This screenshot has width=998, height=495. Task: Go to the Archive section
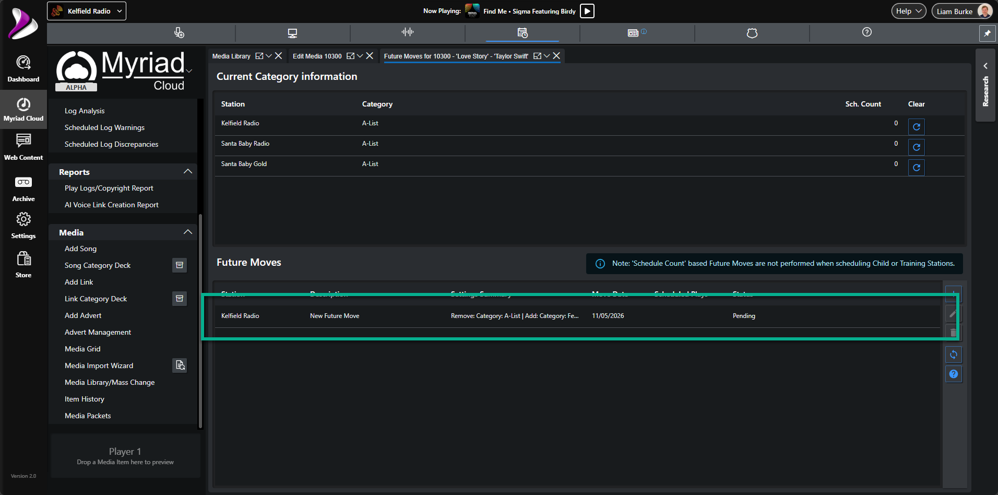[23, 189]
